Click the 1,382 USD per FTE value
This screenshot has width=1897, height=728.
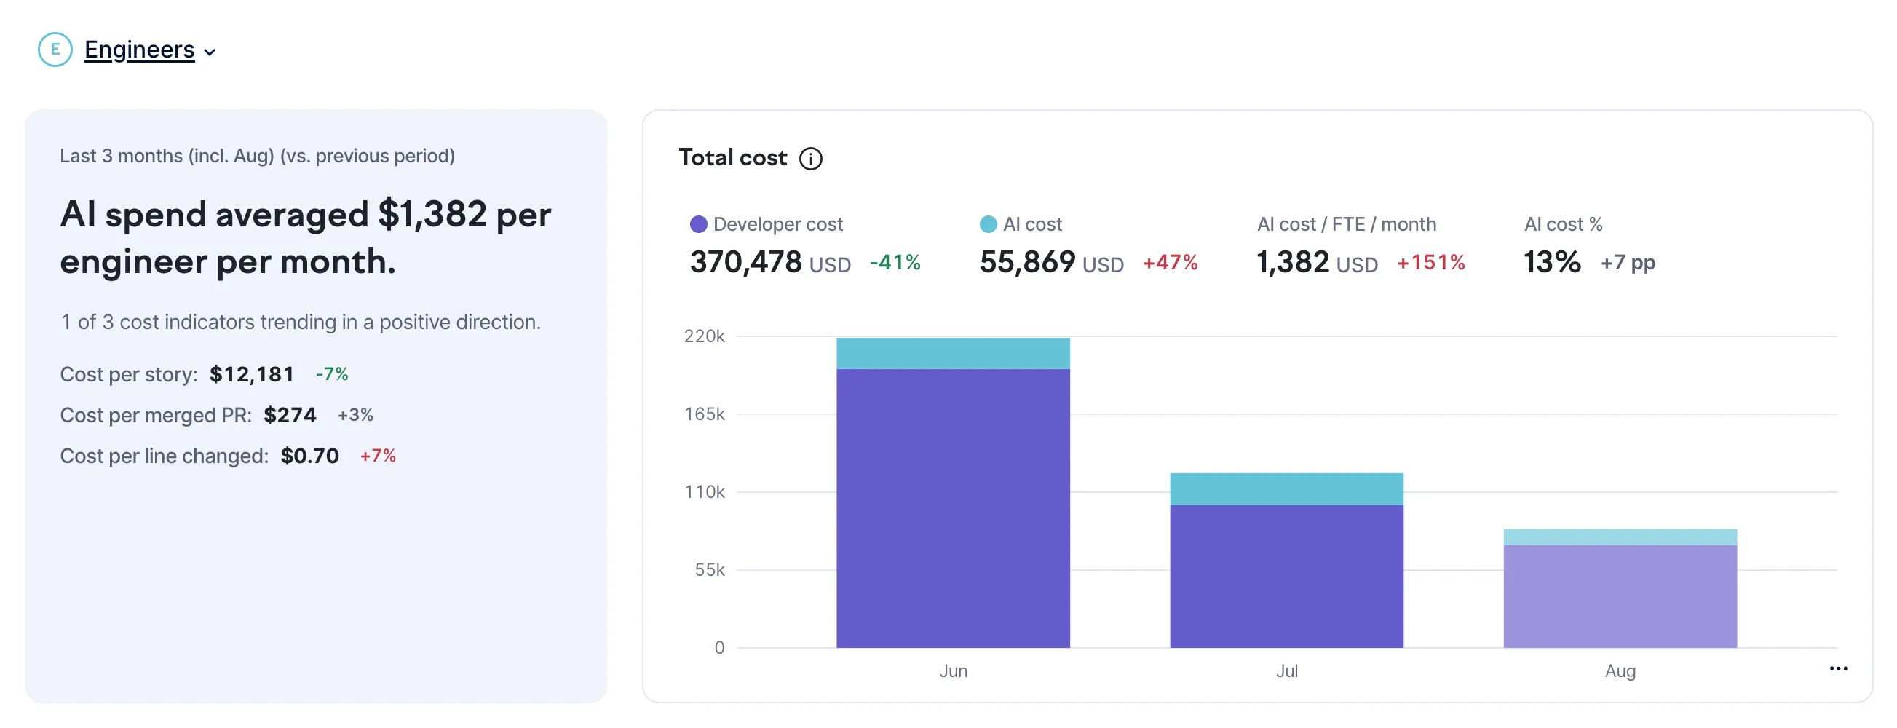(x=1317, y=262)
